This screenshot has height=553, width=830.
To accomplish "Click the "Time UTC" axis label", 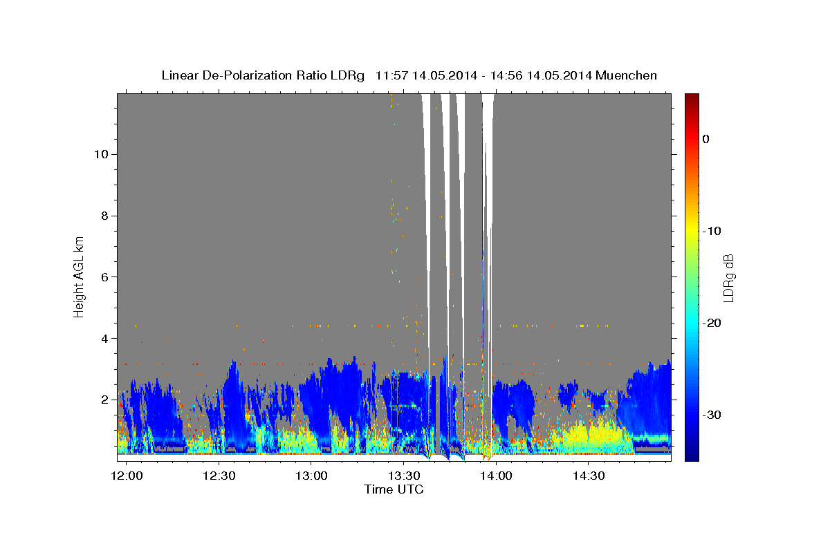I will (394, 489).
